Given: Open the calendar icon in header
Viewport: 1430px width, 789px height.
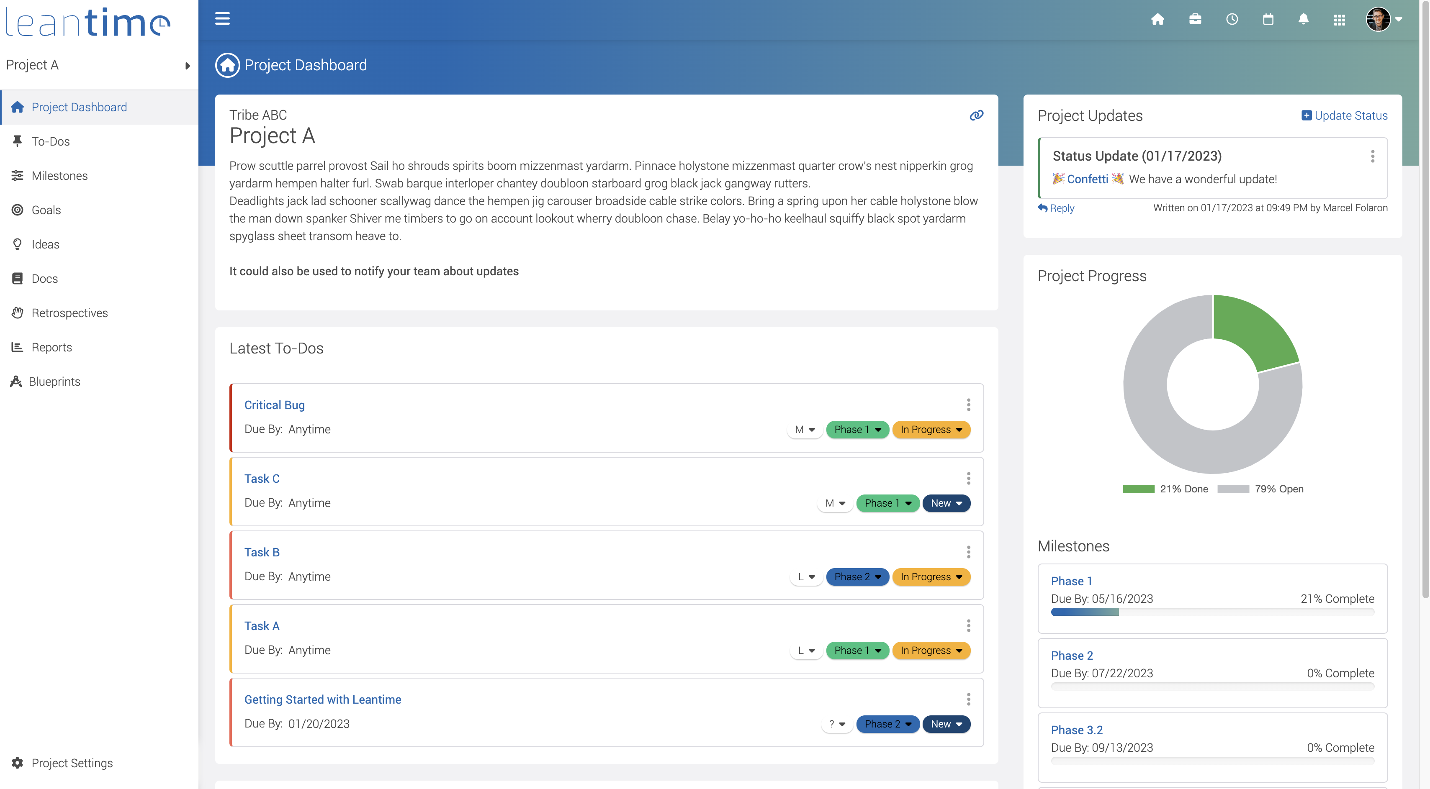Looking at the screenshot, I should click(x=1268, y=19).
